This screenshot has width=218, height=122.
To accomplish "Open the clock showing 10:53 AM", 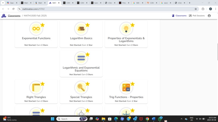I will tap(212, 119).
